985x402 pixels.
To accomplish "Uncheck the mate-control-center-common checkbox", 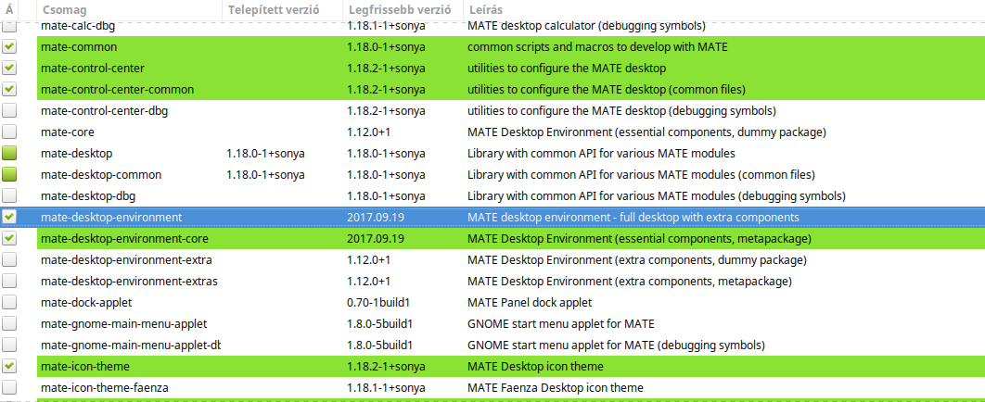I will [9, 89].
